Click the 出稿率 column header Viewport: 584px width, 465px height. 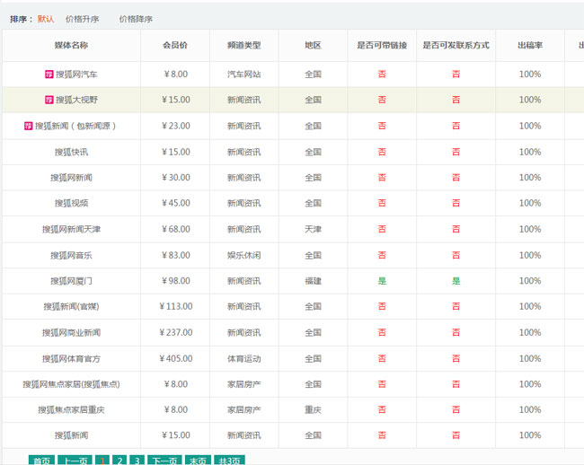(x=530, y=46)
